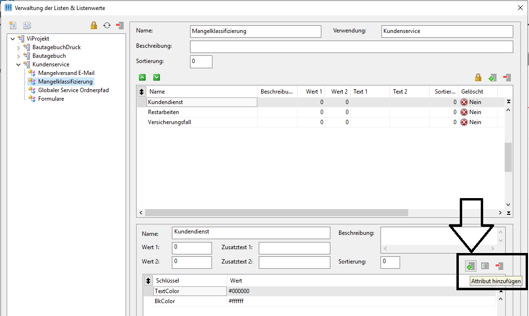Click values table horizontal scrollbar thumb
This screenshot has width=529, height=316.
click(276, 213)
